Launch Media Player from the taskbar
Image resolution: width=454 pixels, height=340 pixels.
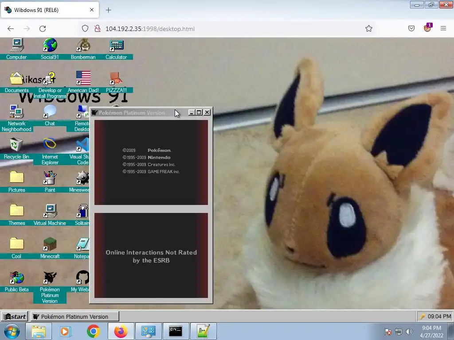pos(66,331)
